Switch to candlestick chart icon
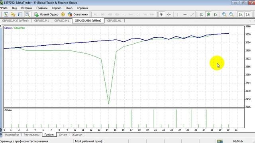255x143 pixels. 208,14
